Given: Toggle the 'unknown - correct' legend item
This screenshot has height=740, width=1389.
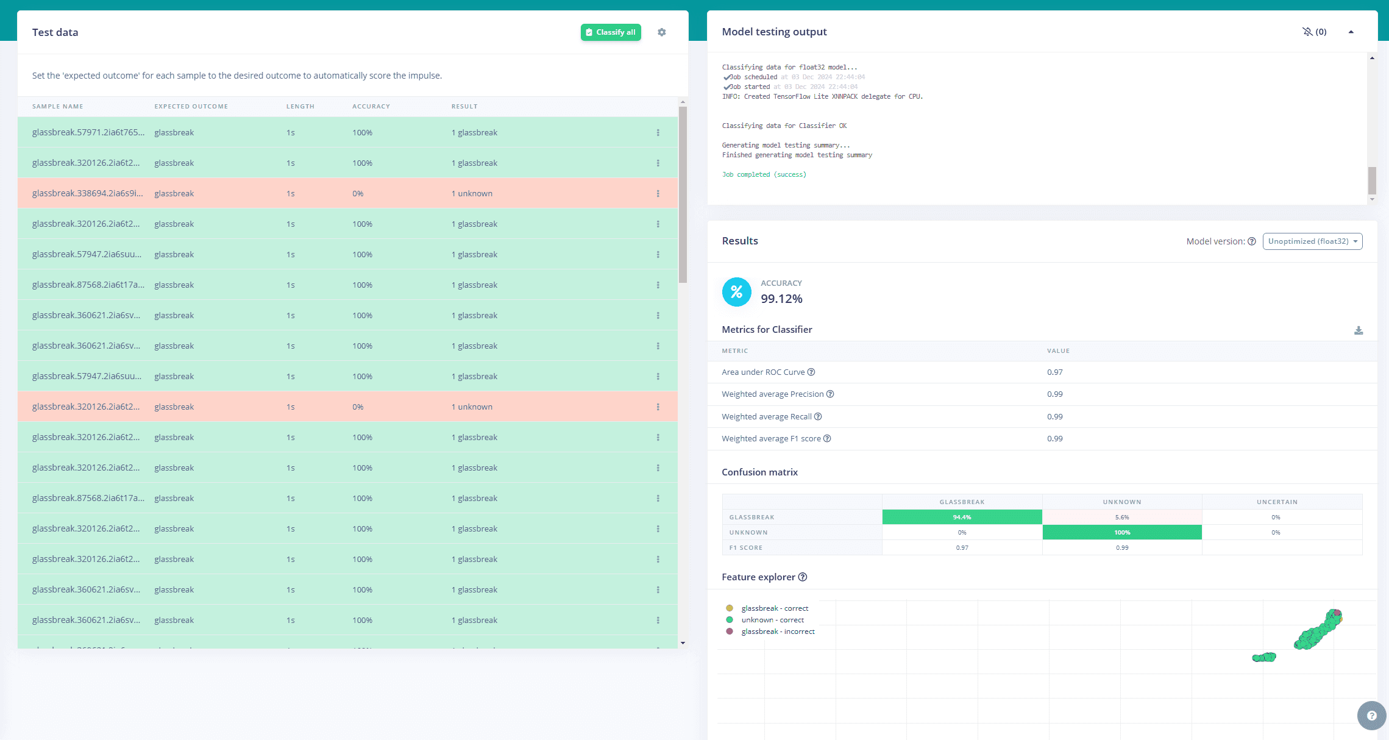Looking at the screenshot, I should tap(772, 620).
